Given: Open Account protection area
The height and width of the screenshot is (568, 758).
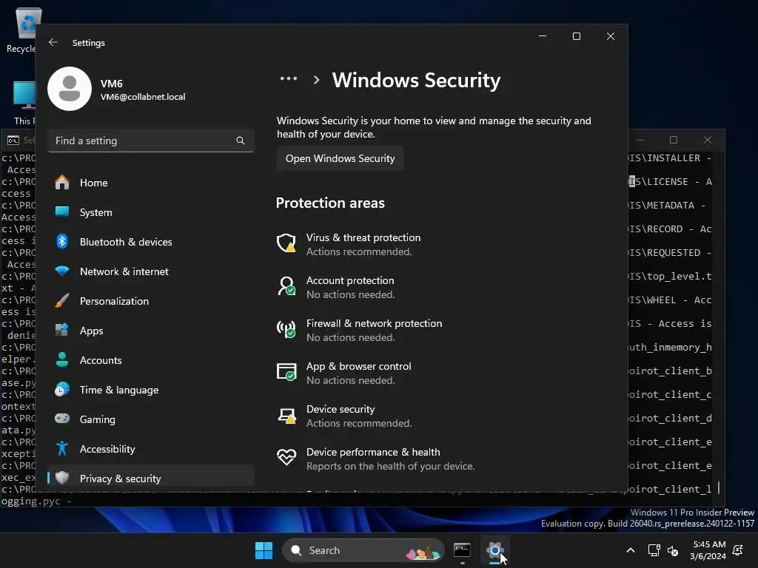Looking at the screenshot, I should (x=350, y=288).
